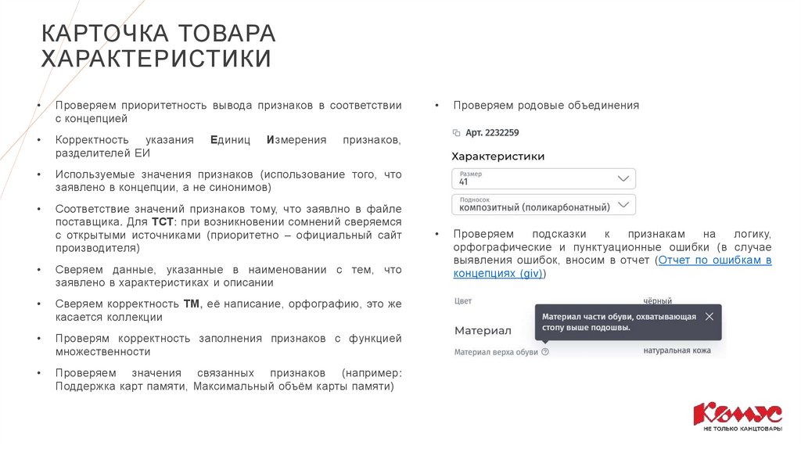Click the title КАРТОЧКА ТОВАРА ХАРАКТЕРИСТИКИ
801x449 pixels.
coord(158,46)
